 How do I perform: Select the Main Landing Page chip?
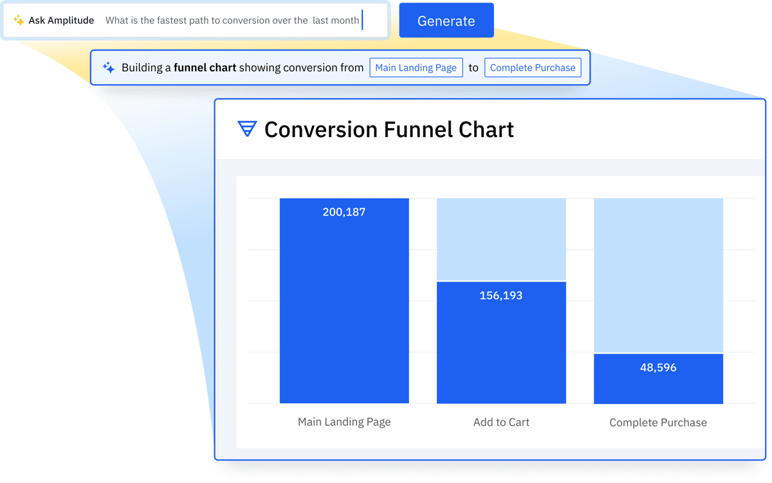(x=416, y=68)
